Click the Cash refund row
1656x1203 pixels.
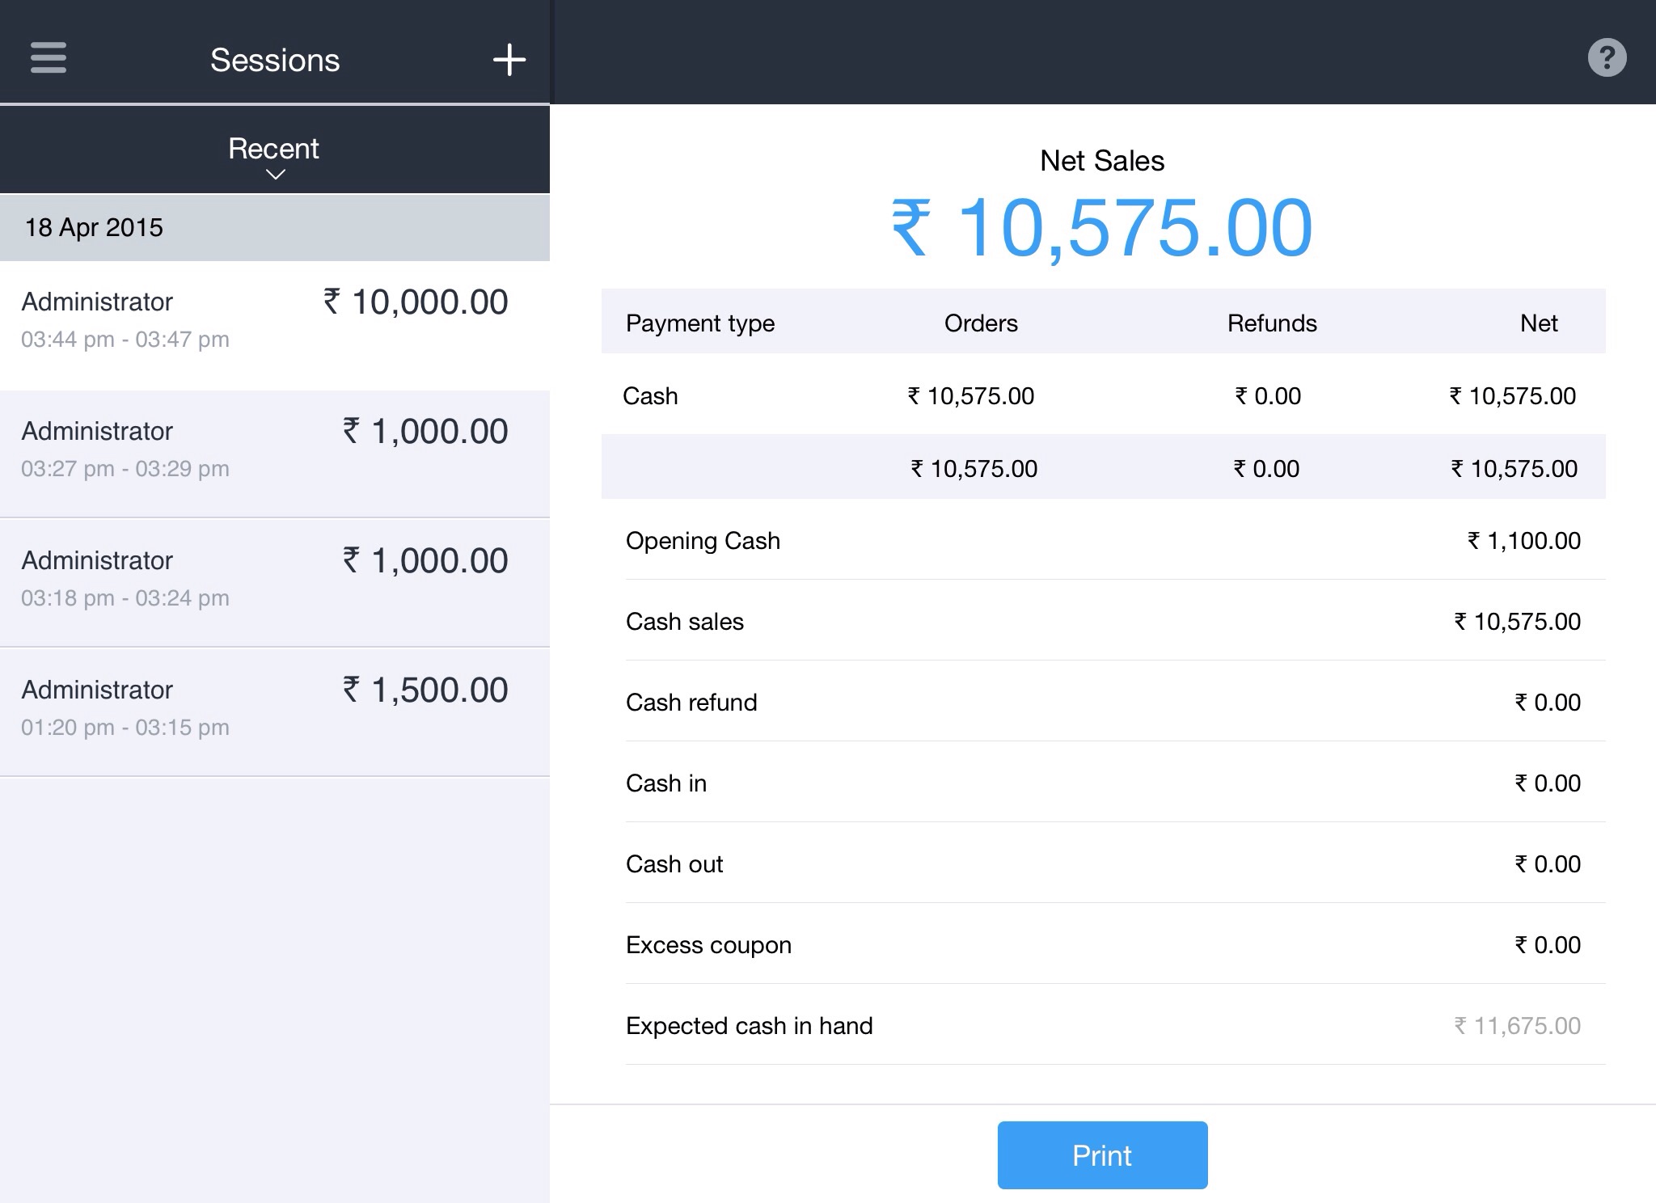(1103, 702)
